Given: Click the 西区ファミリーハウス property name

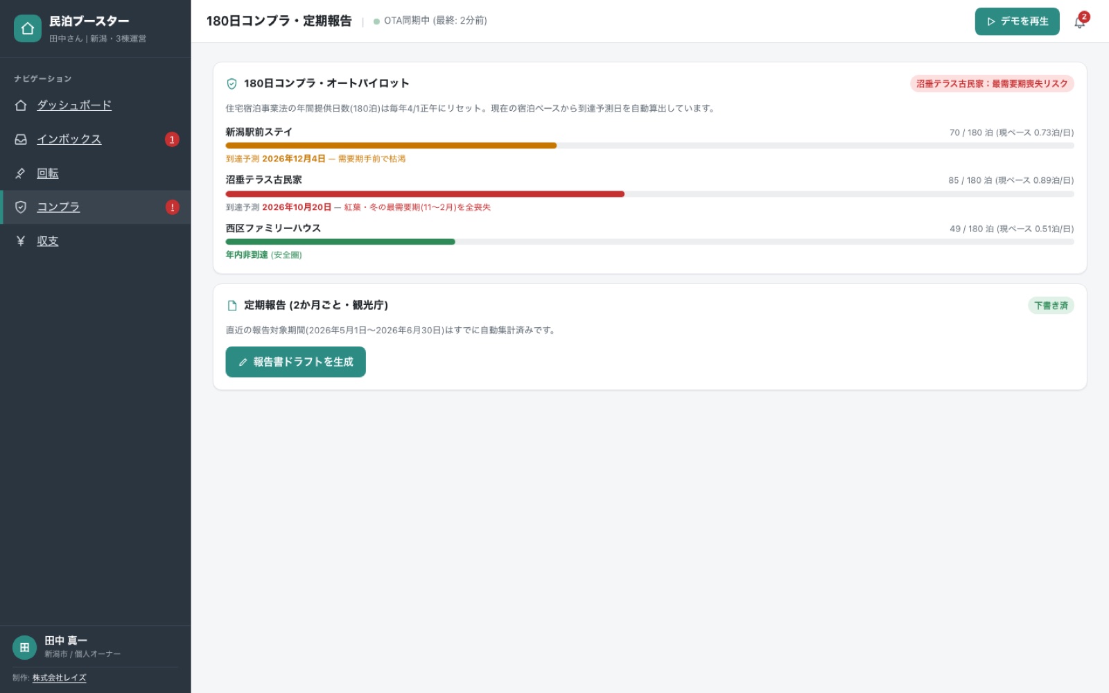Looking at the screenshot, I should pos(273,228).
